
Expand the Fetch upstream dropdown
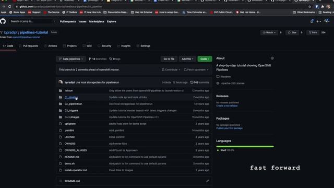pos(196,69)
